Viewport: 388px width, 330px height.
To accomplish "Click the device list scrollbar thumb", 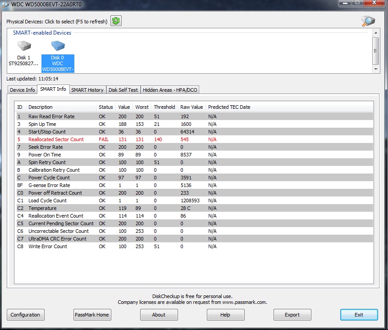I will click(376, 51).
